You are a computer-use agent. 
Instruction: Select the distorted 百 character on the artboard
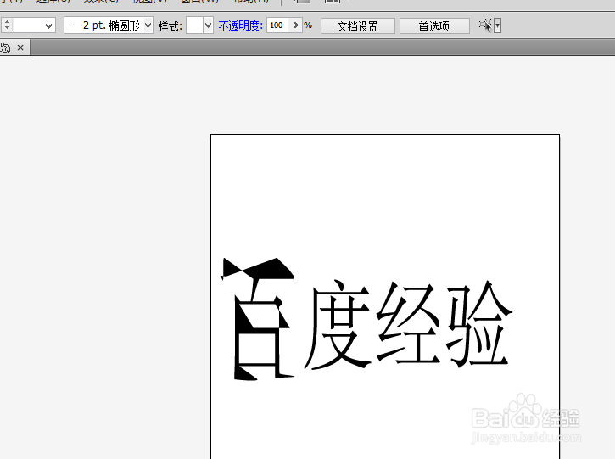coord(257,319)
